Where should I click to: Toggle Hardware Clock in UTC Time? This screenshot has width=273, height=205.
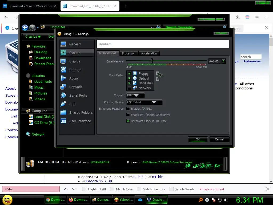pyautogui.click(x=128, y=121)
